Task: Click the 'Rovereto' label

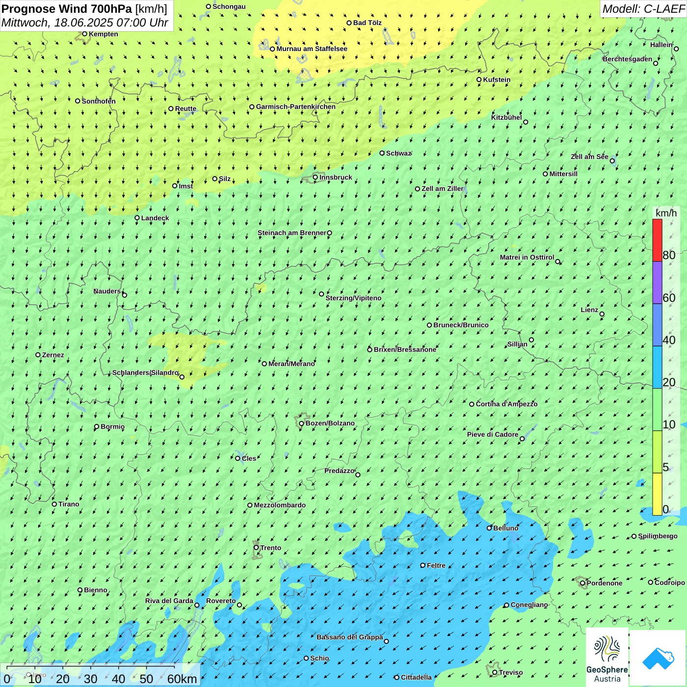Action: tap(221, 601)
